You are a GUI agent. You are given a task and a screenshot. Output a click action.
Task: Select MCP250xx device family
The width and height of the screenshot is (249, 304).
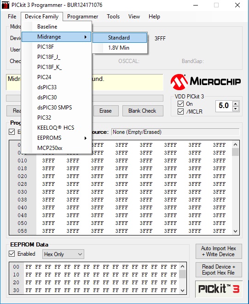pos(56,148)
